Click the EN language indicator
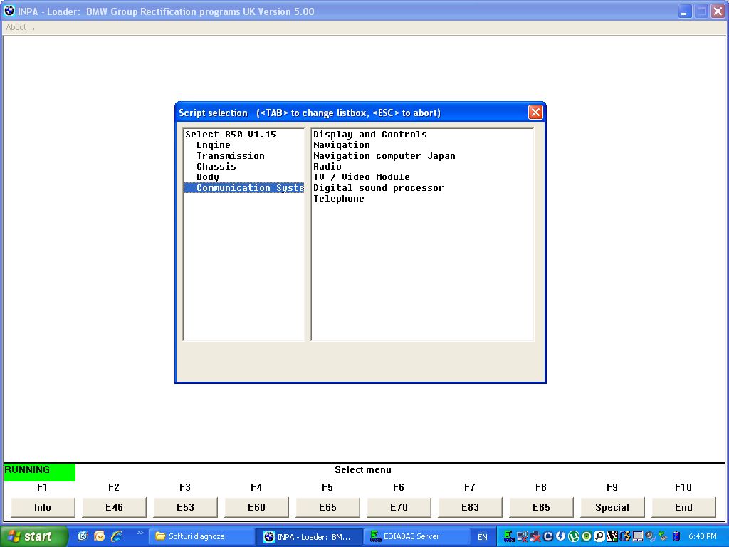The image size is (729, 547). tap(483, 537)
